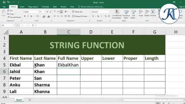Screen dimensions: 185x104
Task: Click Decrease Indent icon
Action: 66,16
